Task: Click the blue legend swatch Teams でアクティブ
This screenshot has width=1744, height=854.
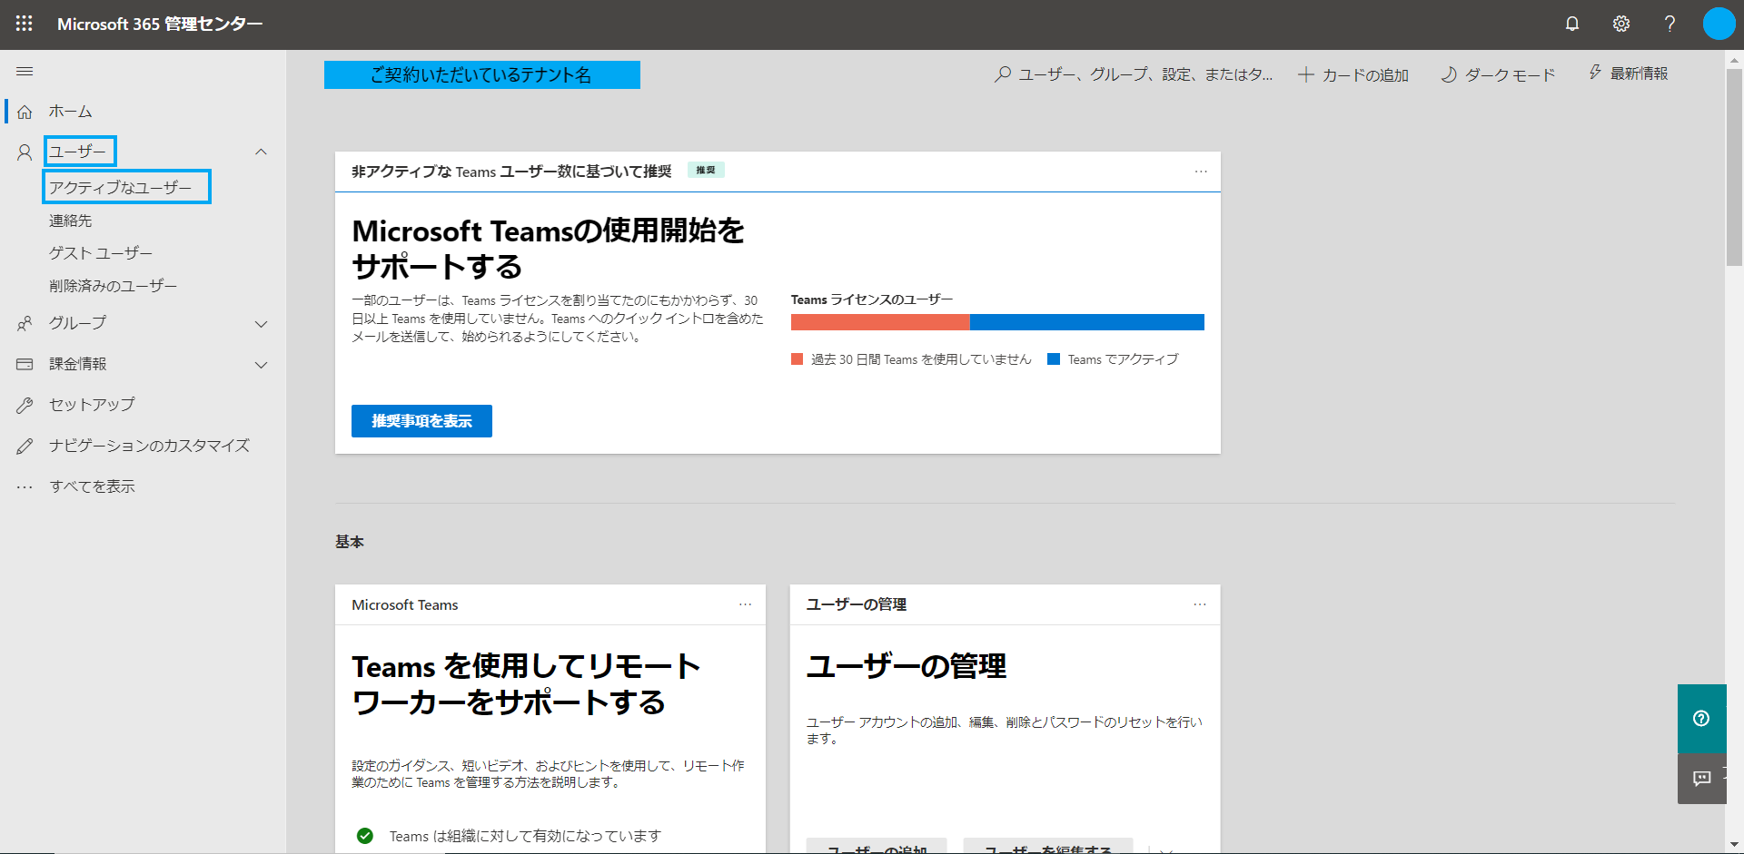Action: tap(1054, 359)
